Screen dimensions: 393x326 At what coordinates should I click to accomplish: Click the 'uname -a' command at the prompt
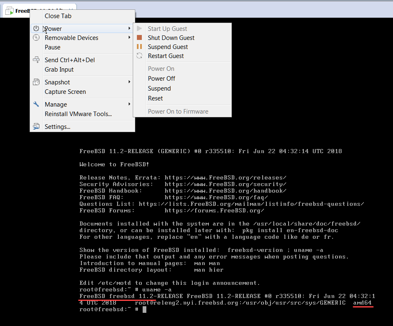tap(157, 290)
